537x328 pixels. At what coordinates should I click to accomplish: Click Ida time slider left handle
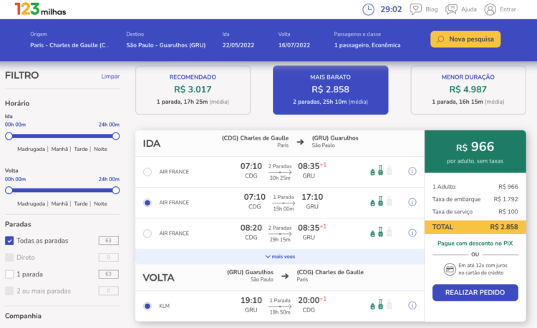[x=9, y=135]
